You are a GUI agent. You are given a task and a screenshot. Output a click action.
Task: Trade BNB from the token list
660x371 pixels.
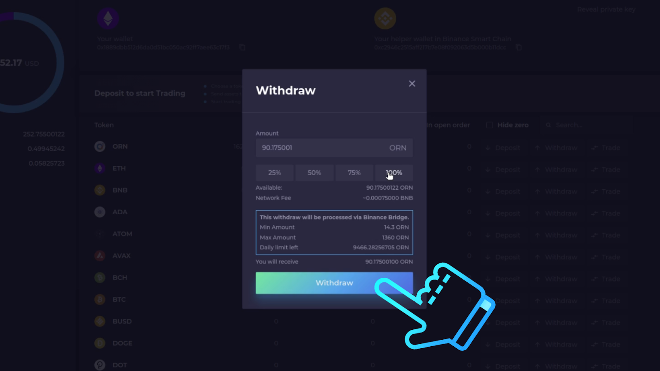[x=606, y=191]
